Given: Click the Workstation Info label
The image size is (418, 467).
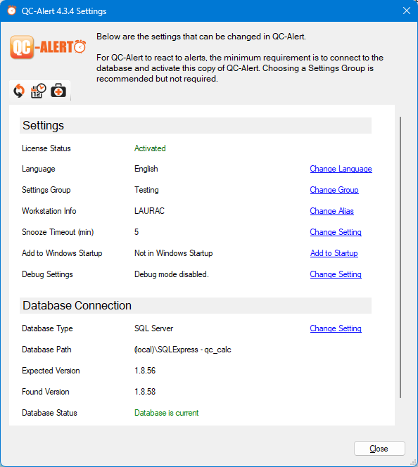Looking at the screenshot, I should pyautogui.click(x=49, y=211).
